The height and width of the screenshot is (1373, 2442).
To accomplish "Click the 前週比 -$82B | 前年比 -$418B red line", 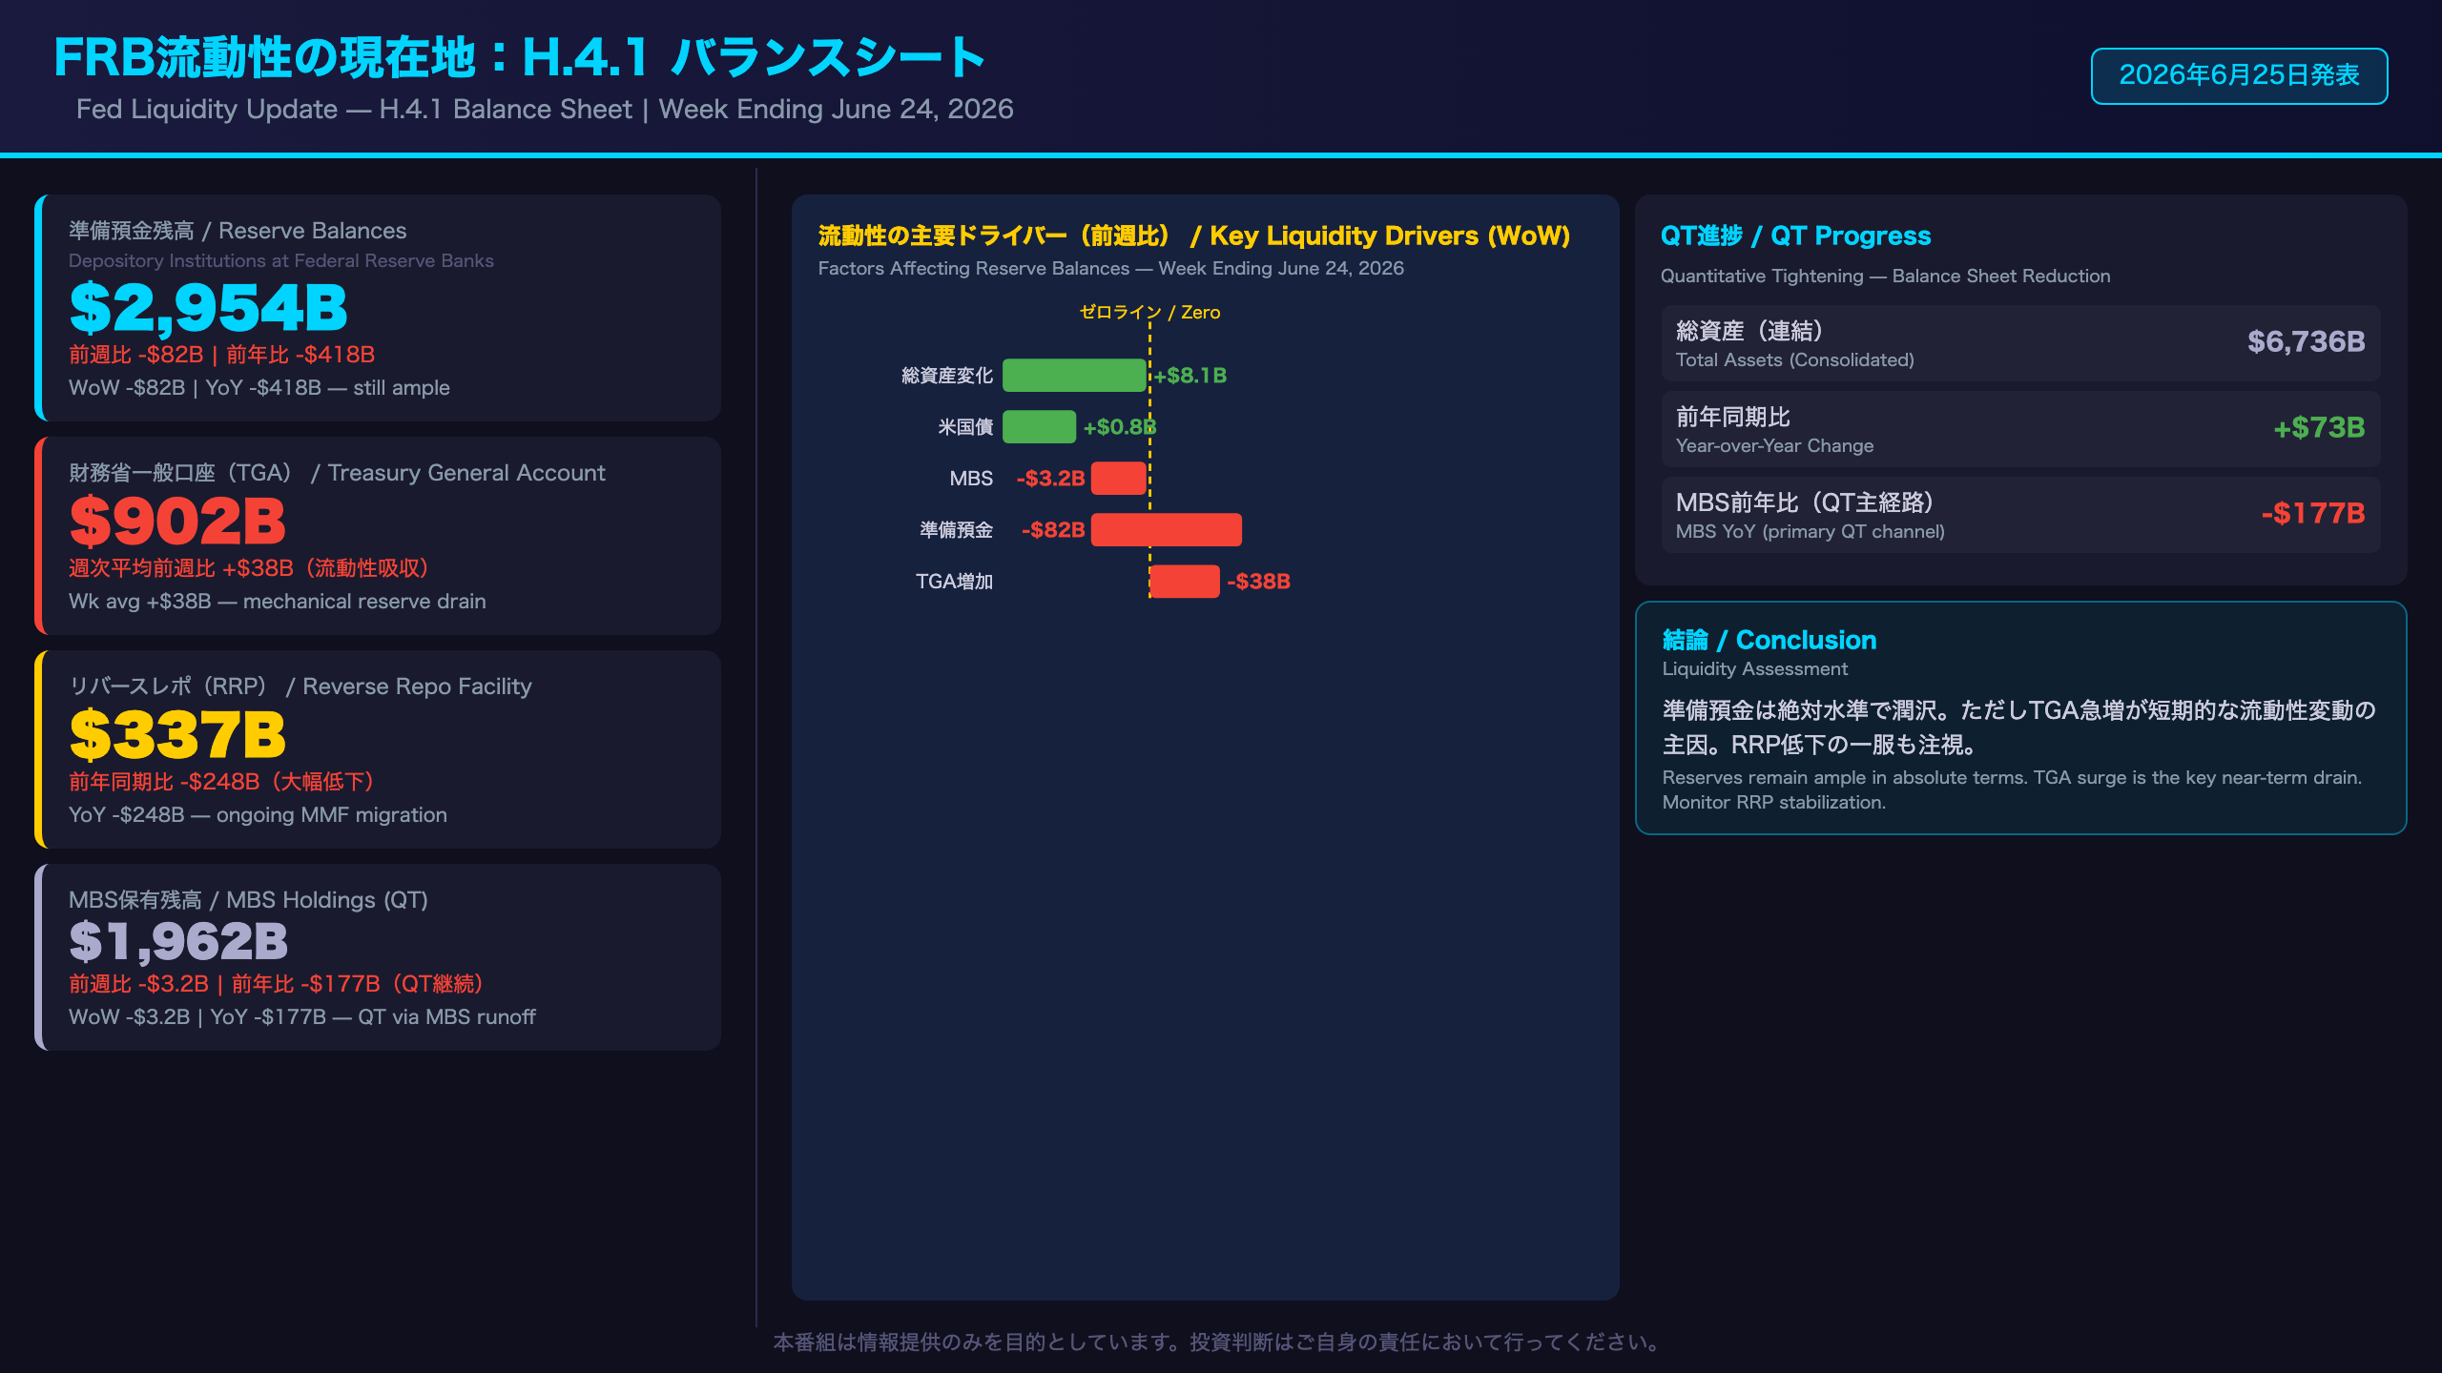I will pos(221,355).
